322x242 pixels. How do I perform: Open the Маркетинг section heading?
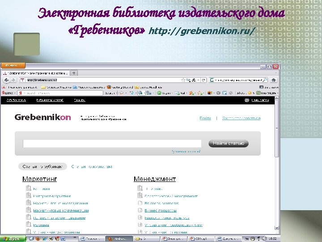coord(40,179)
